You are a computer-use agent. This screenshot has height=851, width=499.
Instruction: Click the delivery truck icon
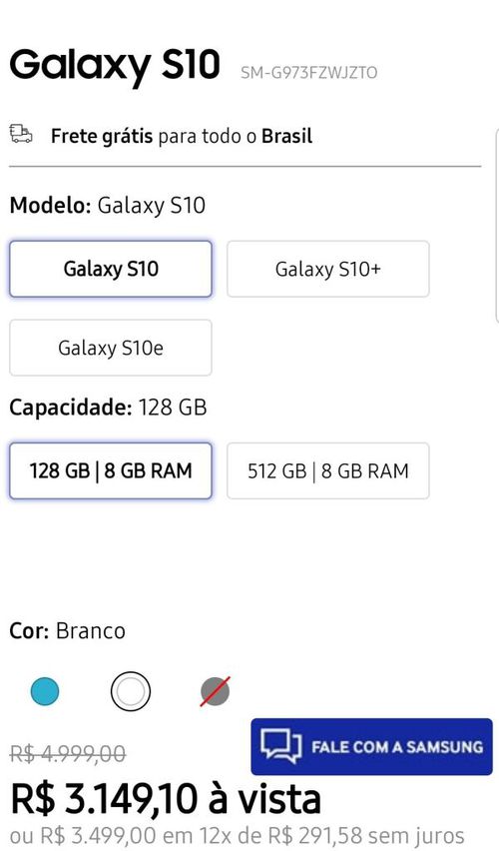coord(21,133)
